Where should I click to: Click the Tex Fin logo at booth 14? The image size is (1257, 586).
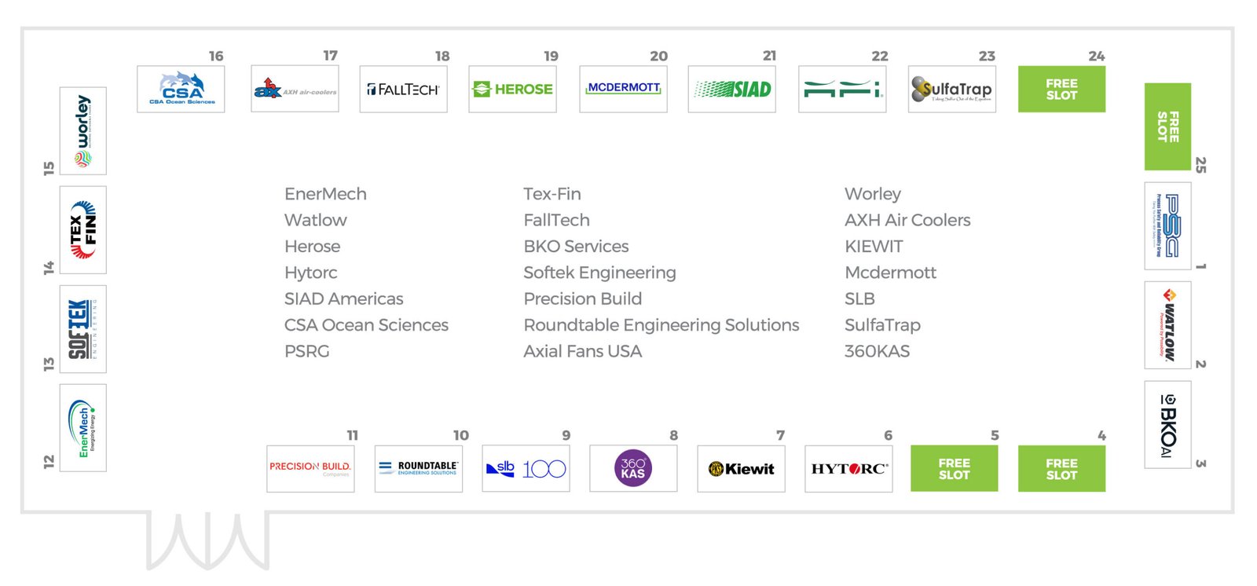pyautogui.click(x=83, y=229)
